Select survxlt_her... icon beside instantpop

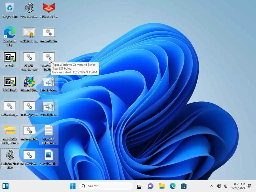pos(49,108)
